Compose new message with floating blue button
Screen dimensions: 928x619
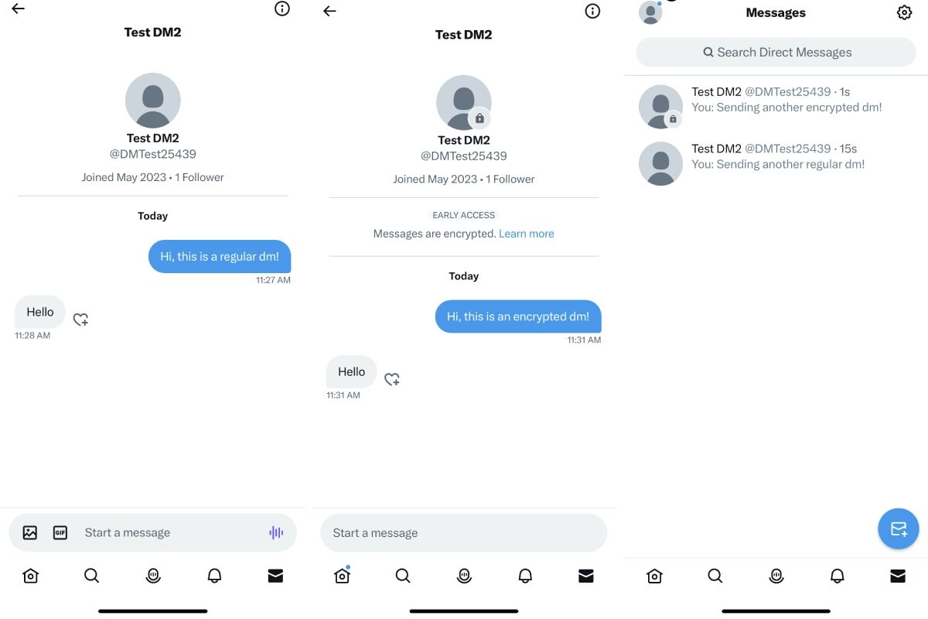point(899,529)
